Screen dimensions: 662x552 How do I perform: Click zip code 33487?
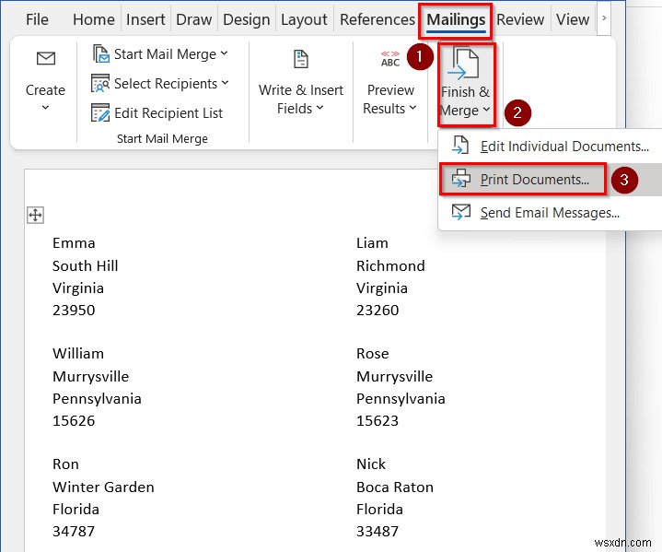tap(377, 532)
